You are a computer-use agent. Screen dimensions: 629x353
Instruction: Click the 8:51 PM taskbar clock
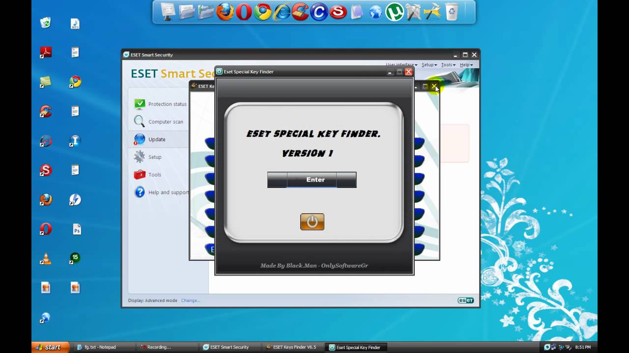[x=583, y=347]
